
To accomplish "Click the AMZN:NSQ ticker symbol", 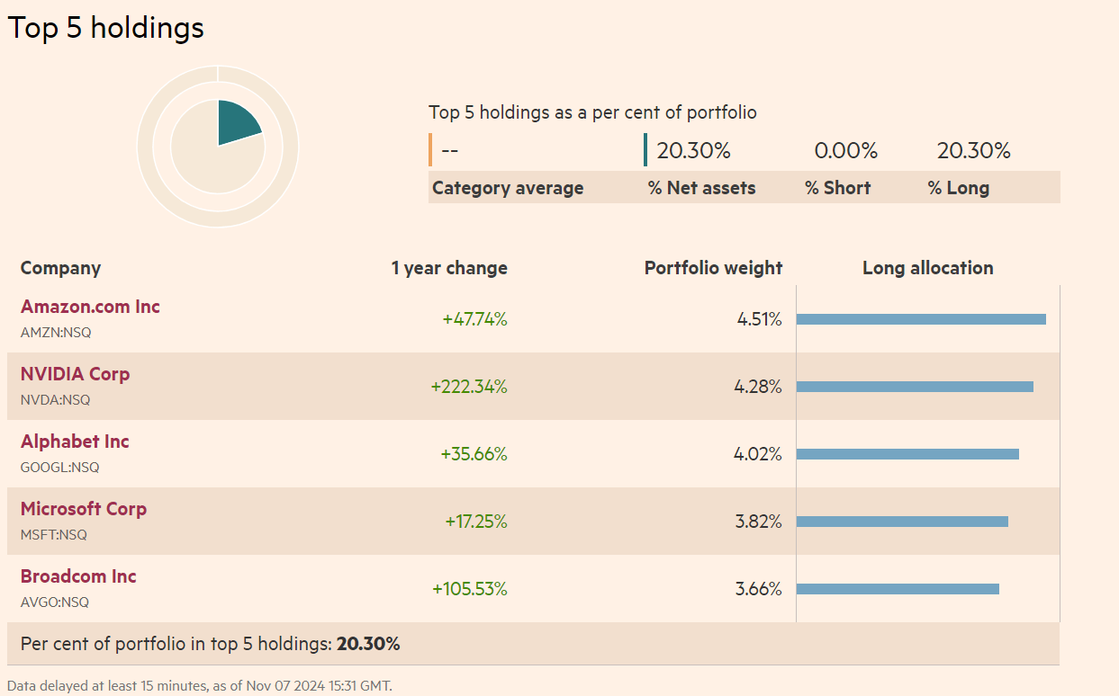I will click(56, 333).
